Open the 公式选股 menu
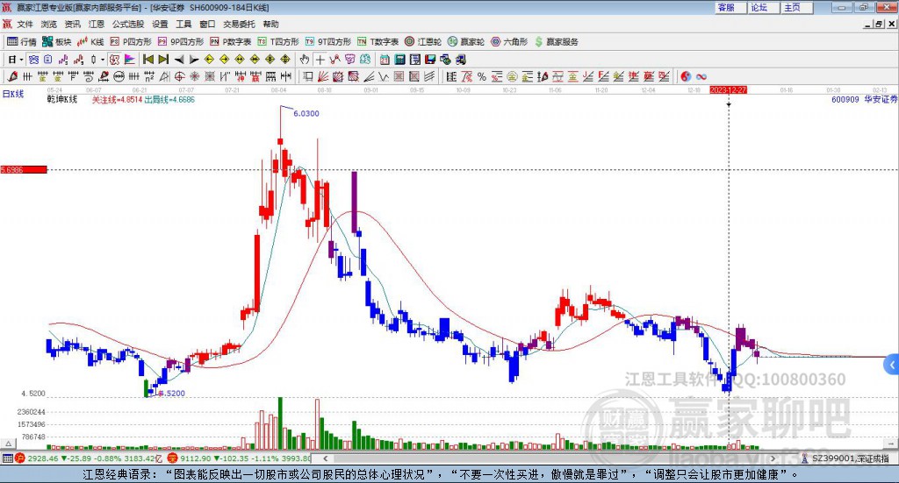The image size is (899, 483). [x=128, y=24]
